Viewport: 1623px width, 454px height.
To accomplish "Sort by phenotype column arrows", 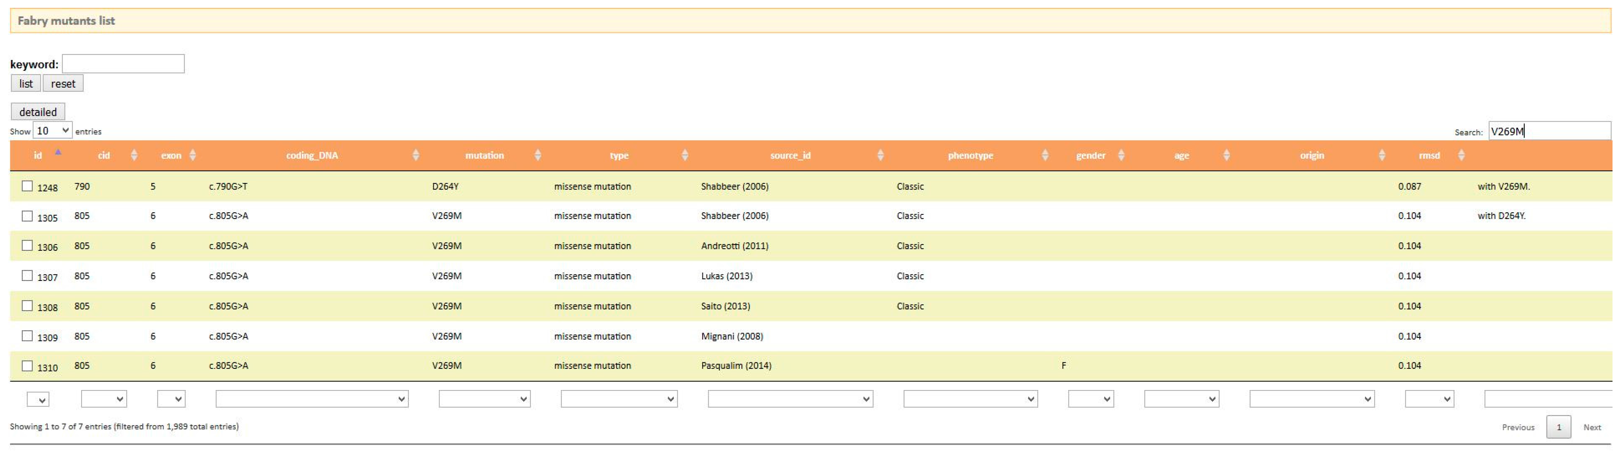I will pyautogui.click(x=1045, y=155).
